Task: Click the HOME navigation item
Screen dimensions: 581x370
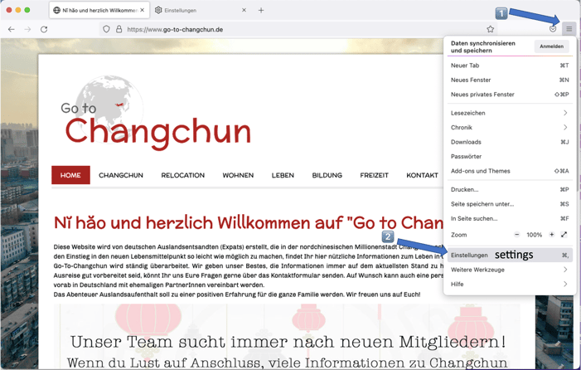Action: (x=70, y=175)
